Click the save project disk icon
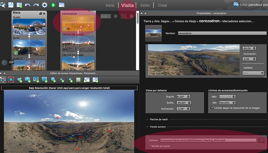This screenshot has height=153, width=268. (11, 5)
